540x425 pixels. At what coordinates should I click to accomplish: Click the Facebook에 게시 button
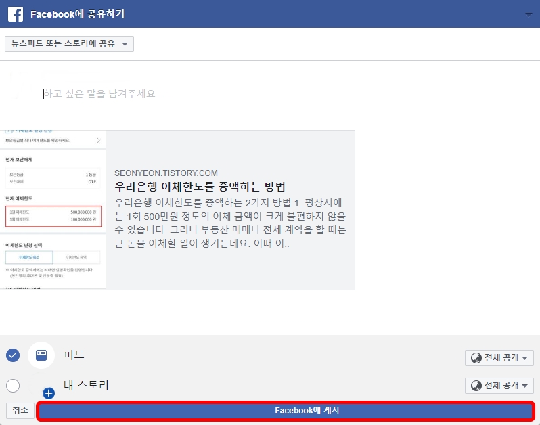(286, 411)
